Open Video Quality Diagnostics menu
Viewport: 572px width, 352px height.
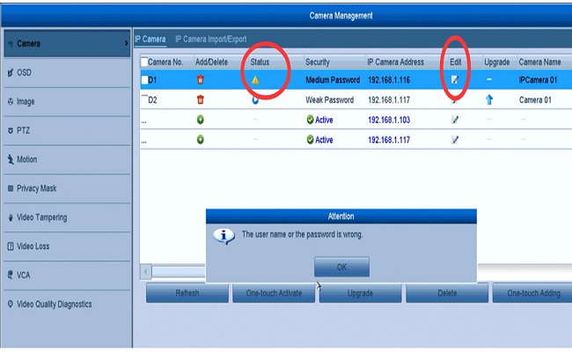coord(67,304)
